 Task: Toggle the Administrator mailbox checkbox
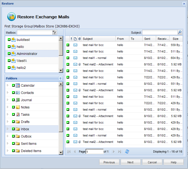coord(9,53)
